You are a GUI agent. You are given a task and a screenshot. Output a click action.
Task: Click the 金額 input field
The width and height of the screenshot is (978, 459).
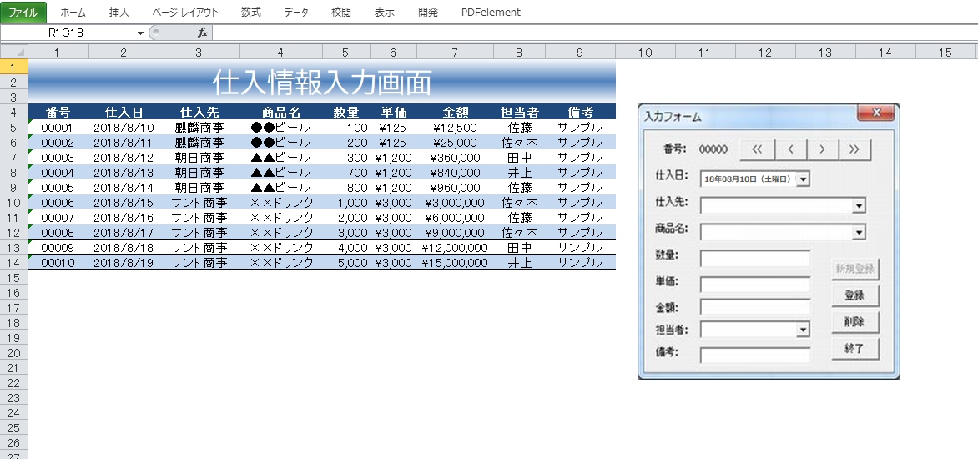754,307
